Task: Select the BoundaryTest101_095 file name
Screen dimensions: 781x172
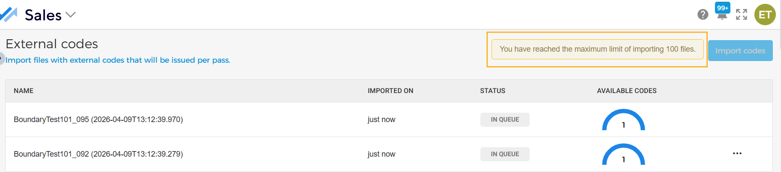Action: pos(98,120)
